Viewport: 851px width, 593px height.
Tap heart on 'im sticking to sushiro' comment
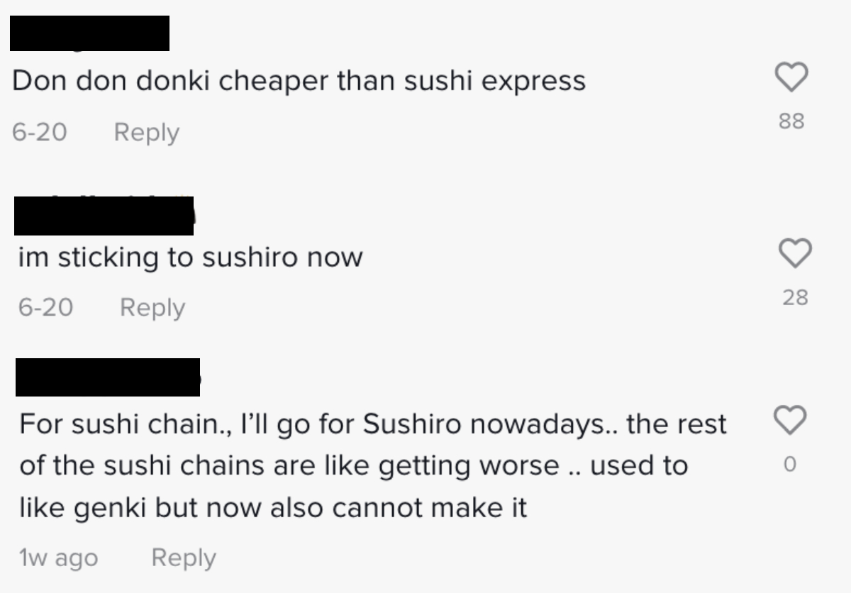tap(795, 253)
